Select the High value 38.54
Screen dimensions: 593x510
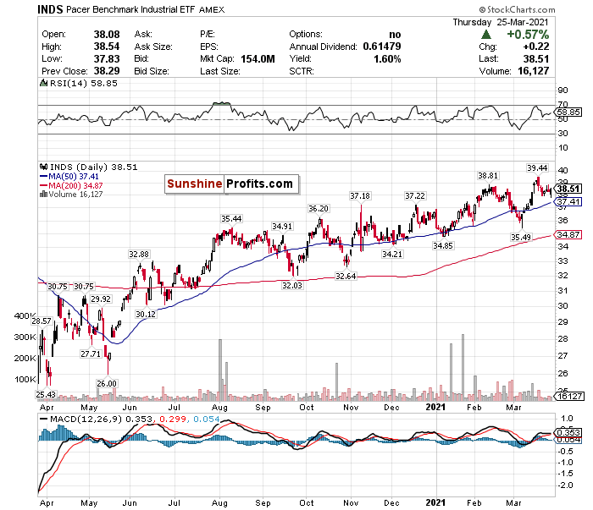[107, 47]
